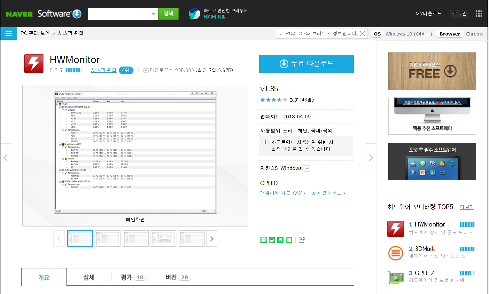Click the 4위 rank badge
Screen dimensions: 489x294
(126, 70)
